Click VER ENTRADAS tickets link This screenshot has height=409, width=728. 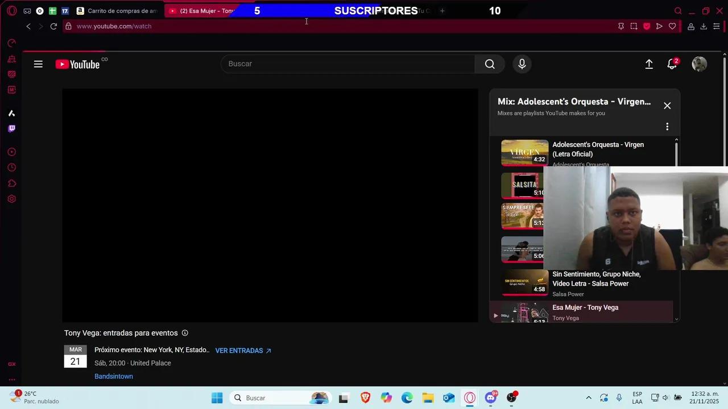(x=243, y=350)
